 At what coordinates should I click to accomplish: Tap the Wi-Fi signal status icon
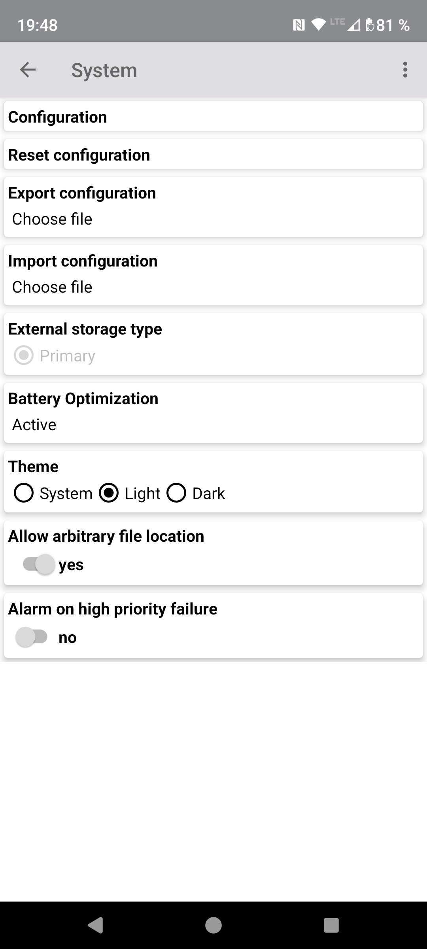318,25
